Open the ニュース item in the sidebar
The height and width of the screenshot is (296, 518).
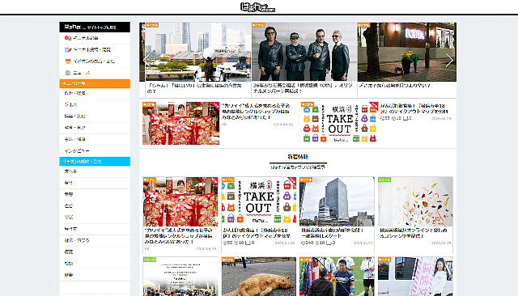point(95,73)
